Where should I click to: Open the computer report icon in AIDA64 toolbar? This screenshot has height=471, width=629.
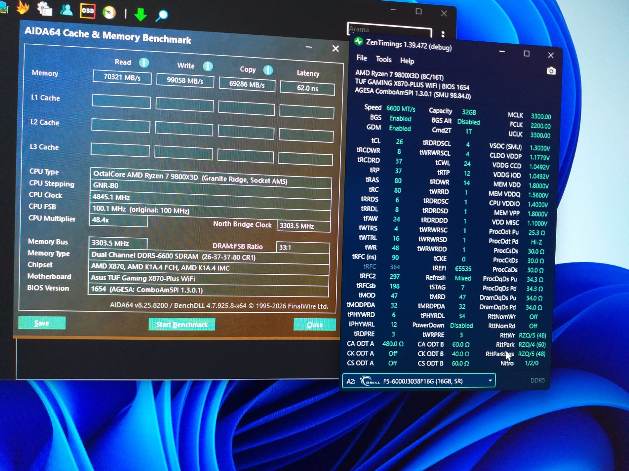45,9
